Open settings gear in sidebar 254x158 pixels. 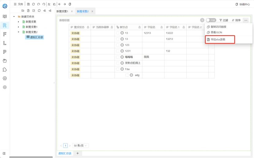5,78
